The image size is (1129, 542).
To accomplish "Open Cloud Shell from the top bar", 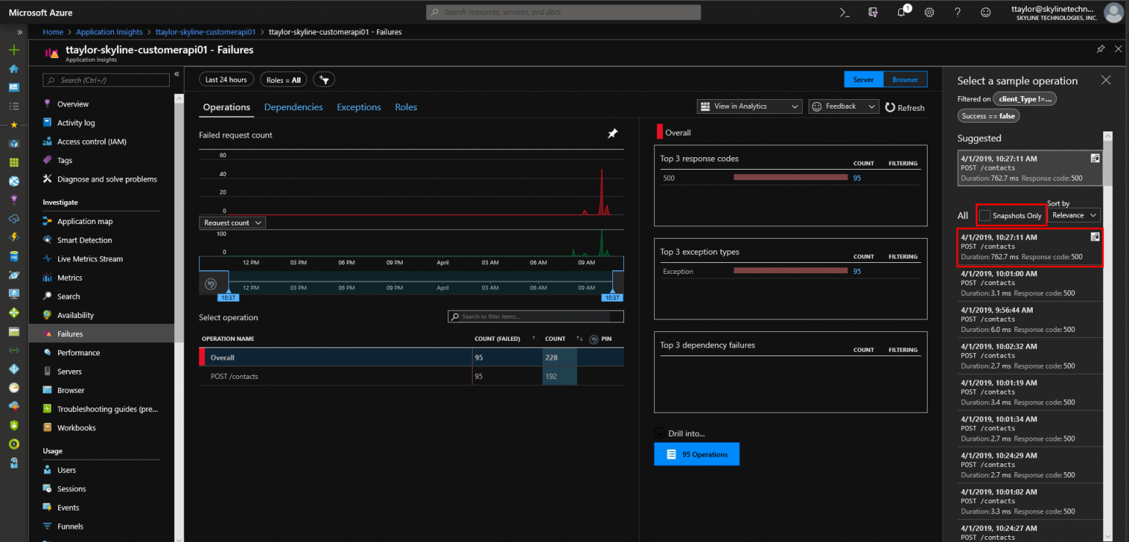I will pos(844,12).
